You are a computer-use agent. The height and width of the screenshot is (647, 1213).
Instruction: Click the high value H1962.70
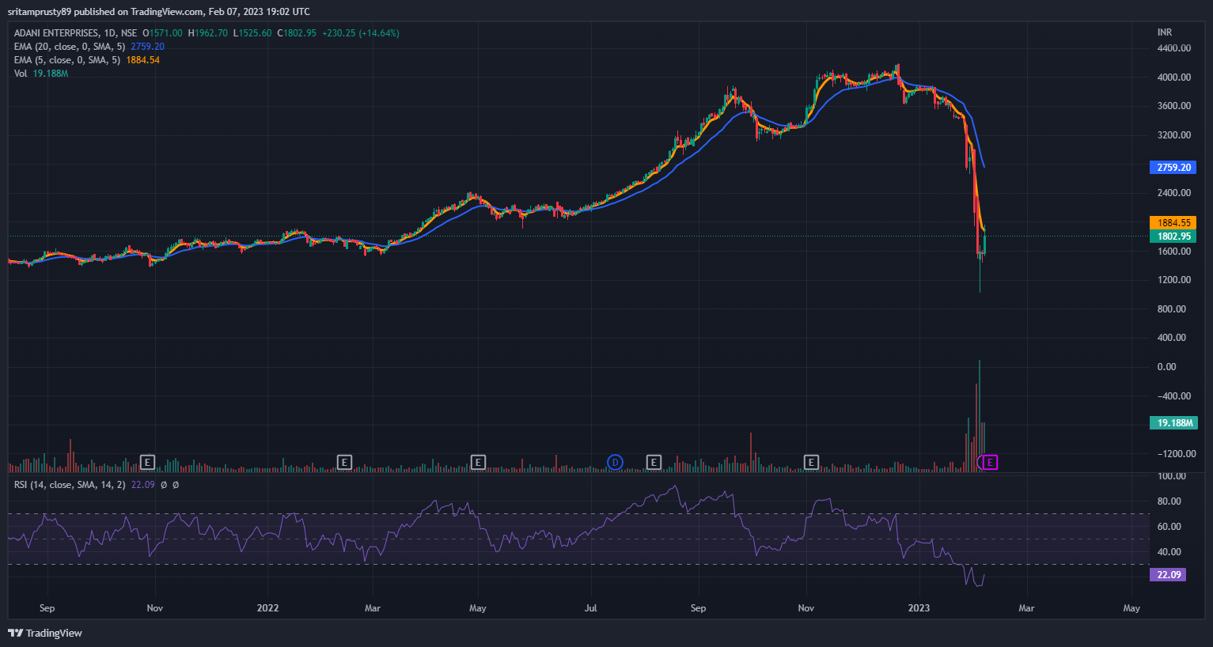(x=208, y=33)
